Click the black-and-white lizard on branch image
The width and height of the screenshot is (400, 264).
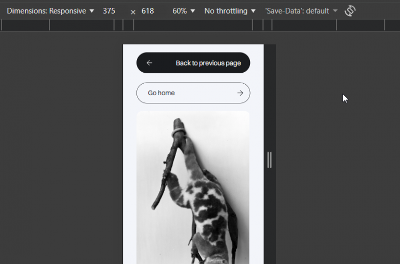[x=193, y=188]
